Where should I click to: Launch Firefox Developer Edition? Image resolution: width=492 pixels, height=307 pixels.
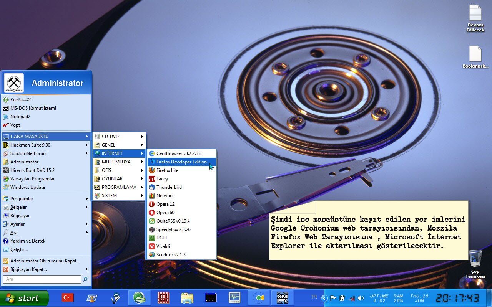(182, 162)
